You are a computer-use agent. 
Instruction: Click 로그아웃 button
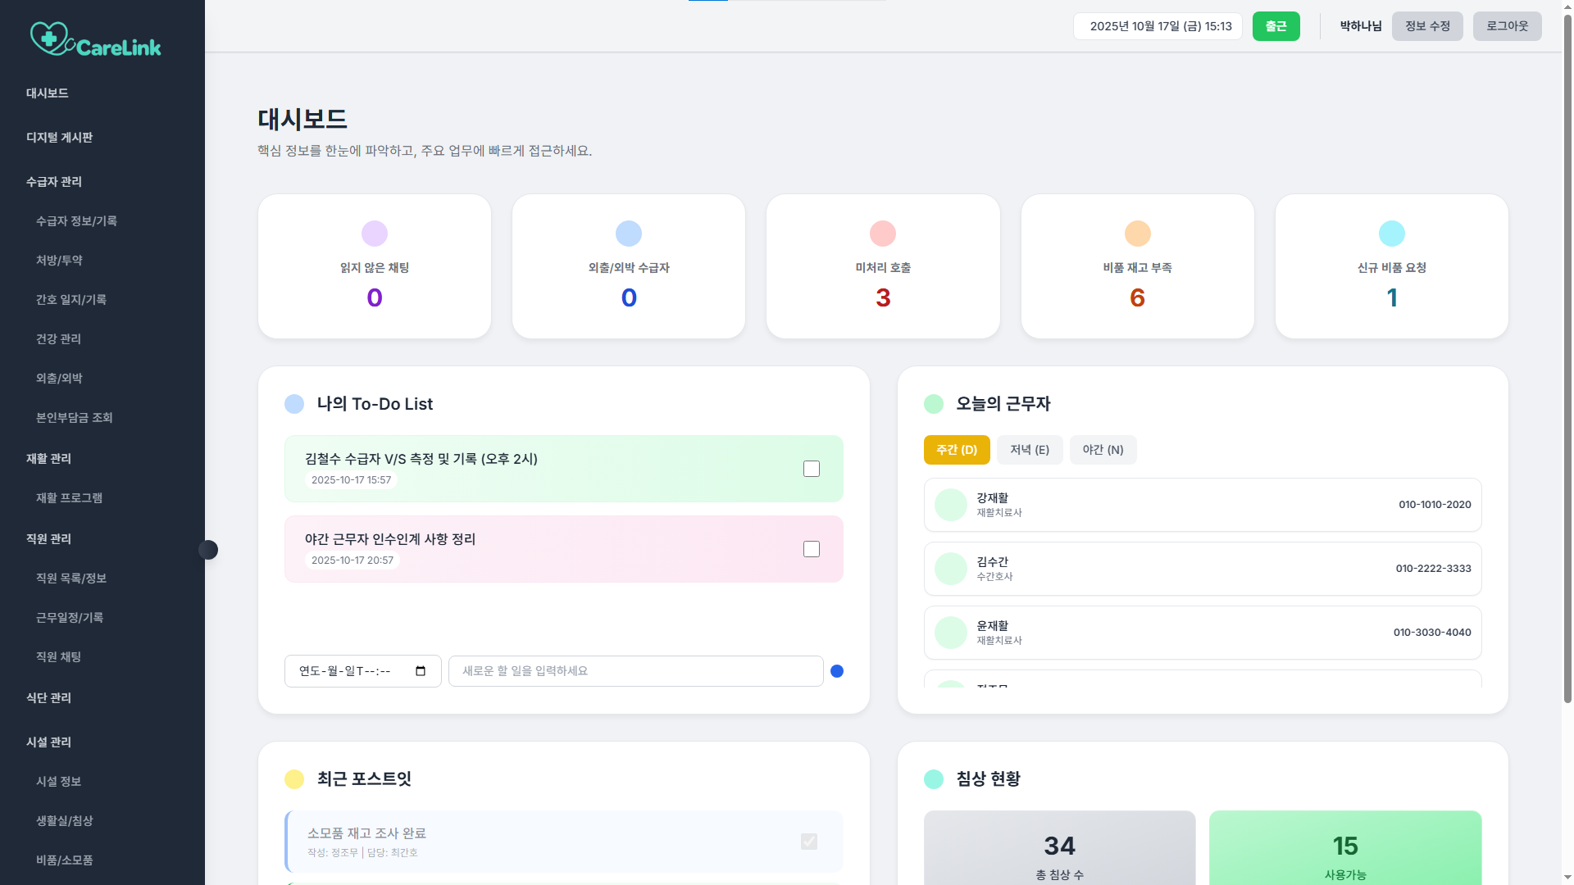pyautogui.click(x=1508, y=26)
